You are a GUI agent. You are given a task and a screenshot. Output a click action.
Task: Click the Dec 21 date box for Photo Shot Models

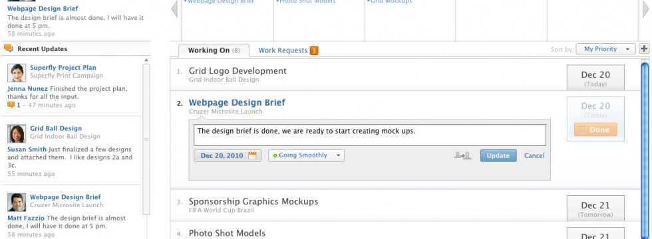[595, 233]
